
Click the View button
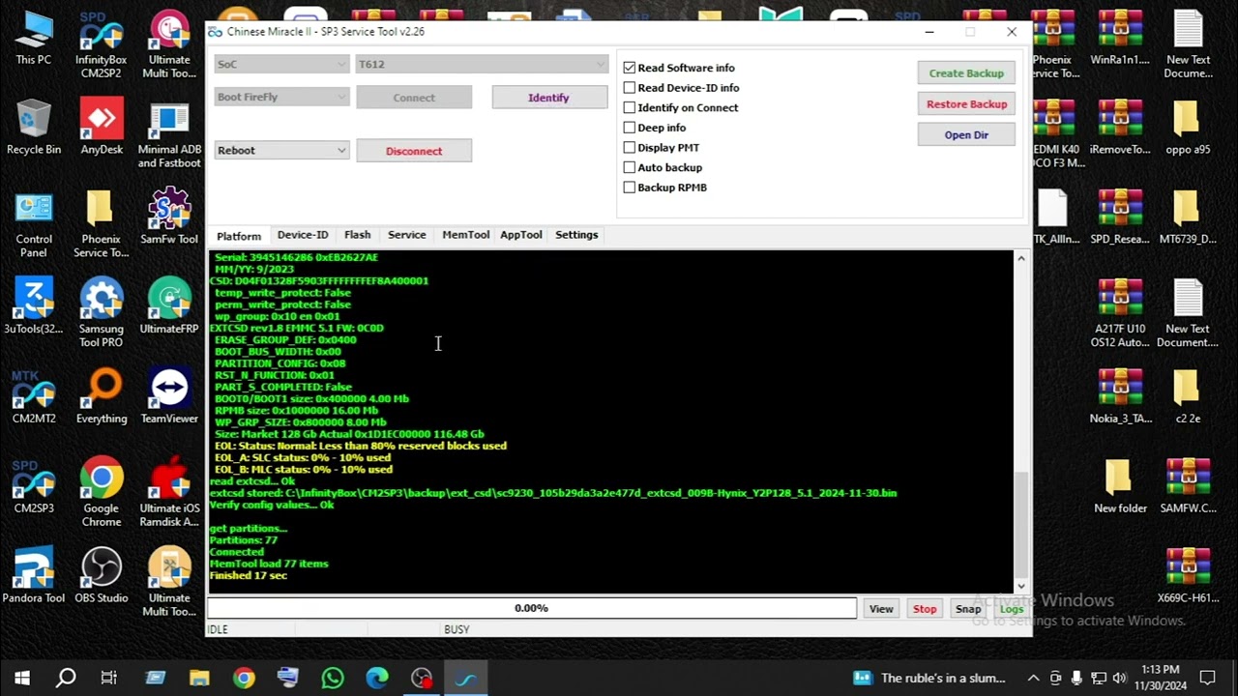tap(881, 609)
